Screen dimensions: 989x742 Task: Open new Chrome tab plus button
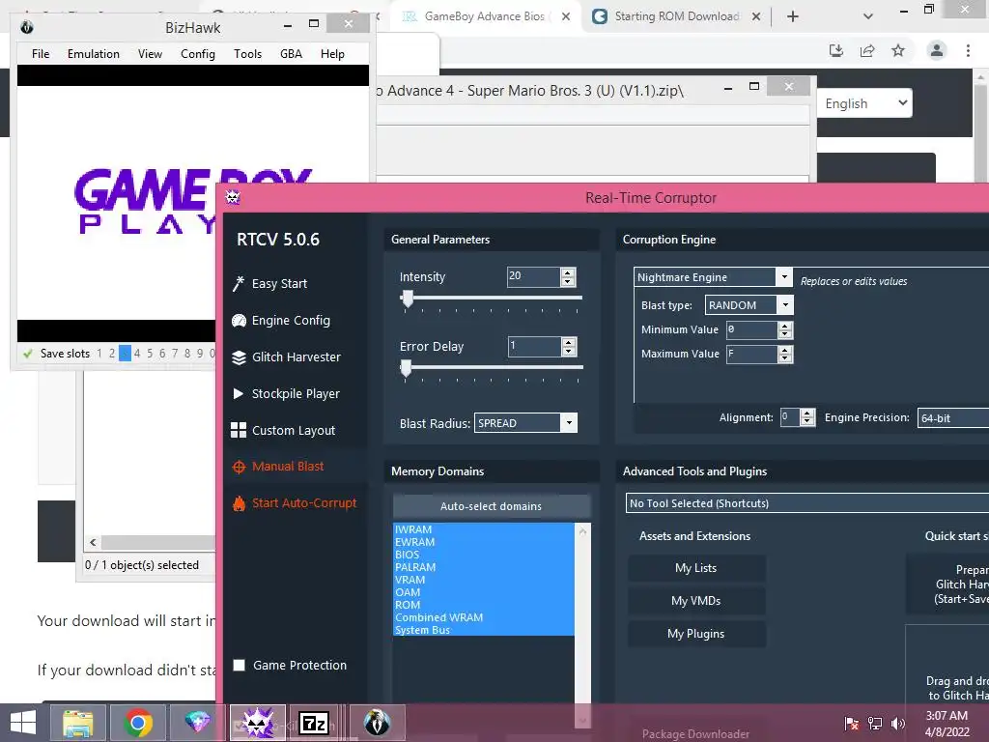click(793, 16)
